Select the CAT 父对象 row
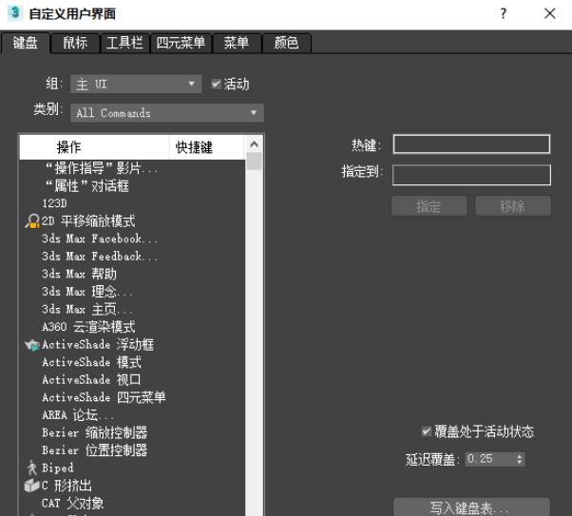The image size is (572, 516). click(x=132, y=504)
